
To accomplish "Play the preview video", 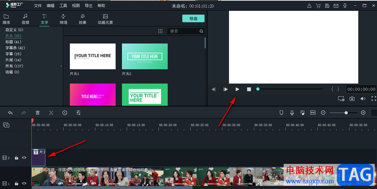I will coord(237,89).
